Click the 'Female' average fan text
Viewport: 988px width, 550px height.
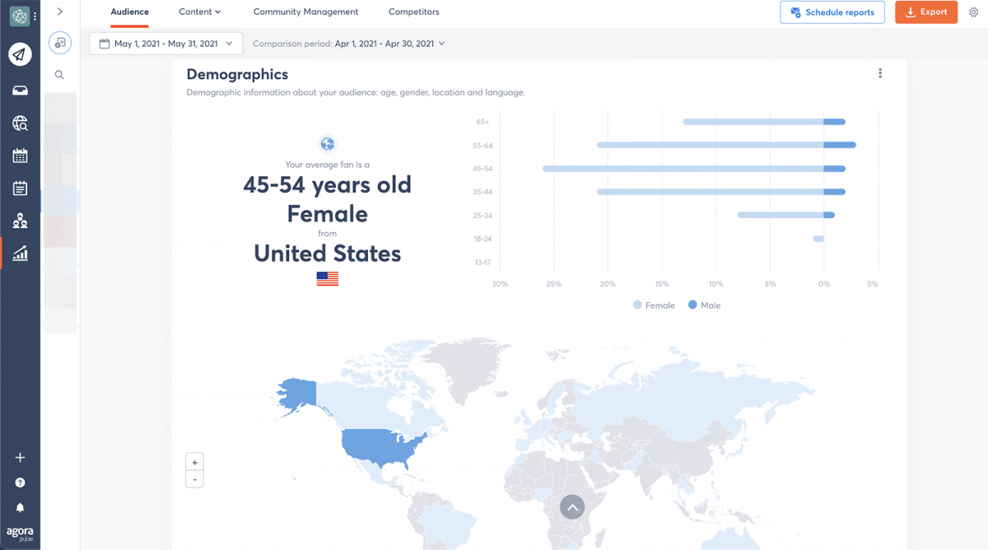(x=327, y=214)
